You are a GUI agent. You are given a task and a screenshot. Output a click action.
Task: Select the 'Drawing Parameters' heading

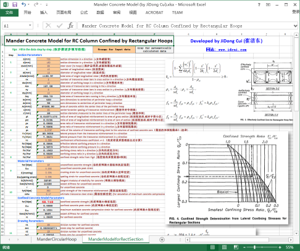click(30, 221)
